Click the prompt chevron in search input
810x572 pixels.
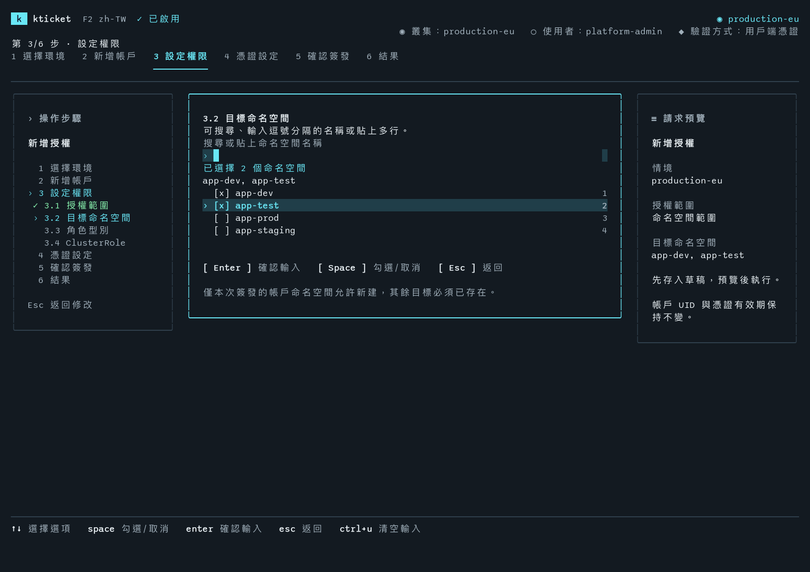(x=205, y=156)
